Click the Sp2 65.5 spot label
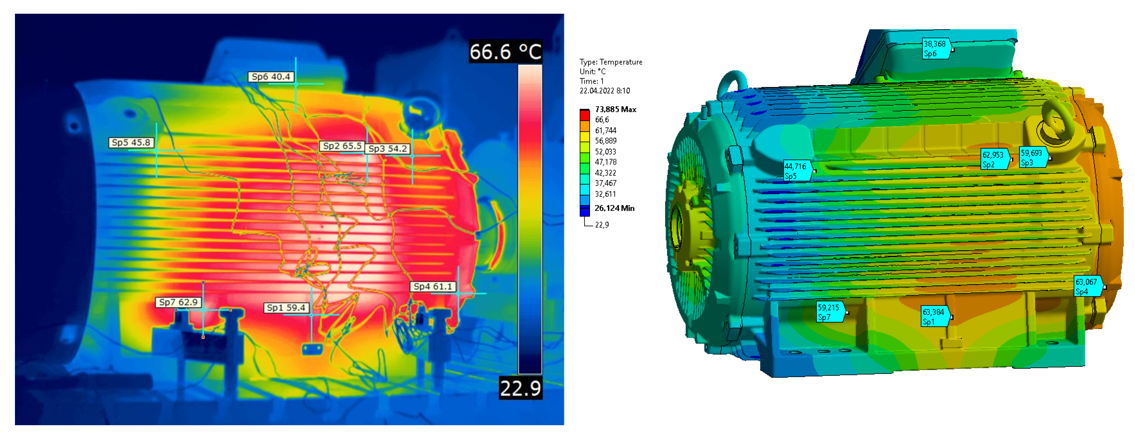1135x438 pixels. coord(342,146)
